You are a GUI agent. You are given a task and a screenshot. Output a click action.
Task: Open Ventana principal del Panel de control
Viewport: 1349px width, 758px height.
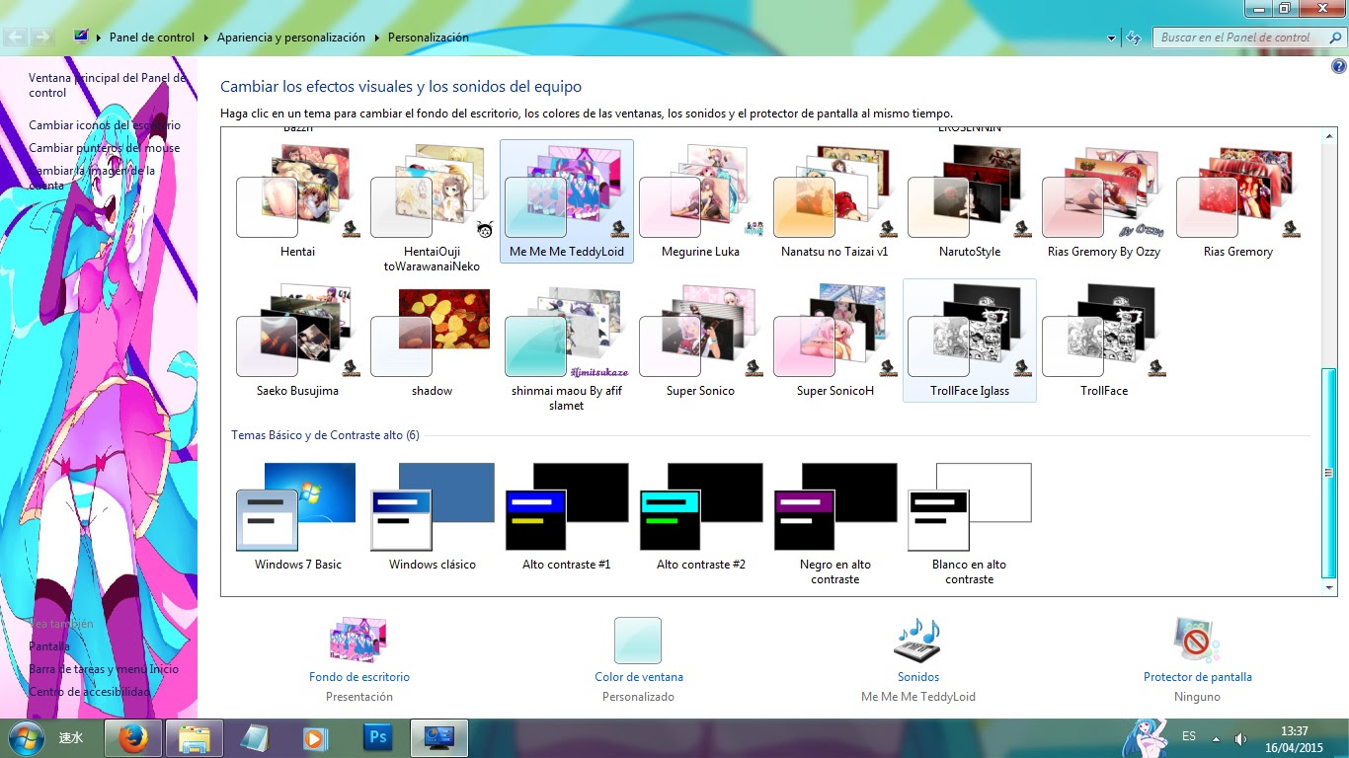click(108, 85)
